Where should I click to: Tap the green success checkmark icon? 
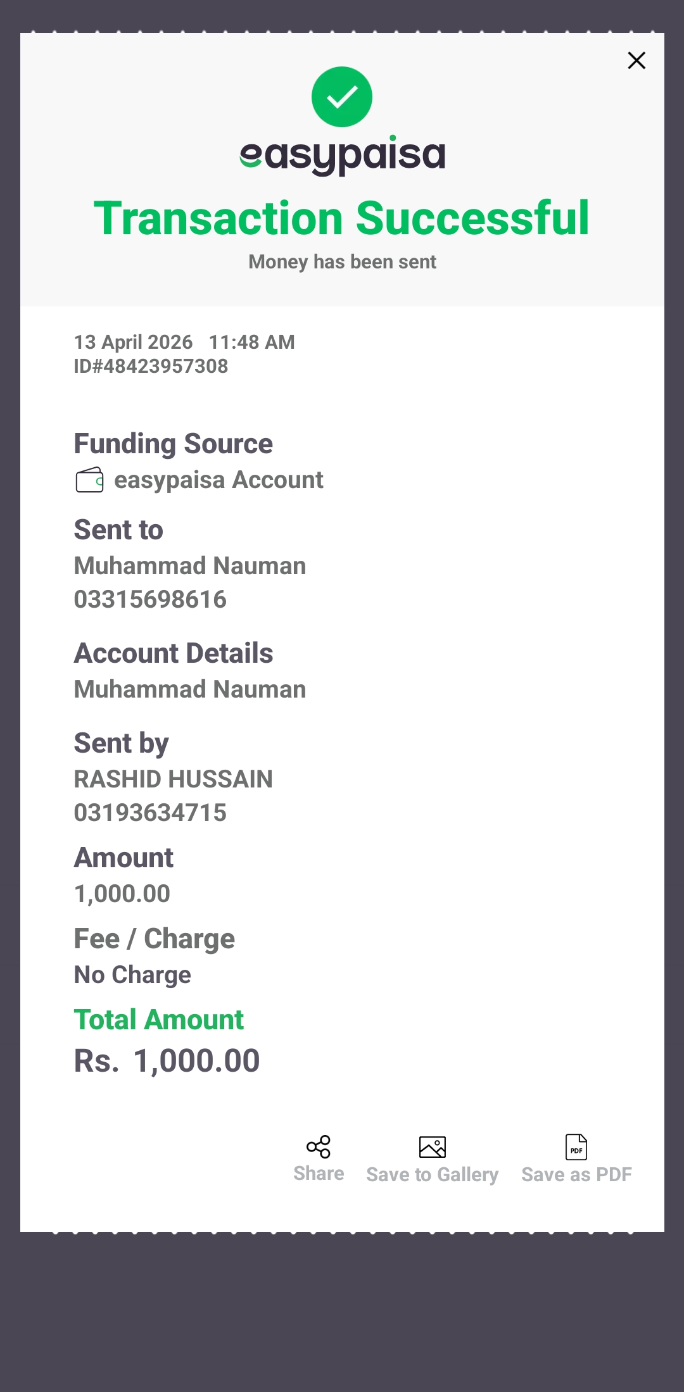(x=342, y=97)
